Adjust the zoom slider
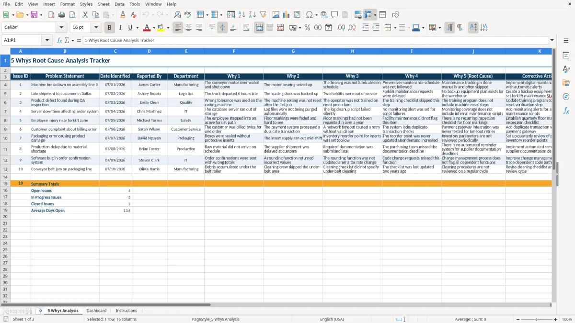 pyautogui.click(x=536, y=319)
